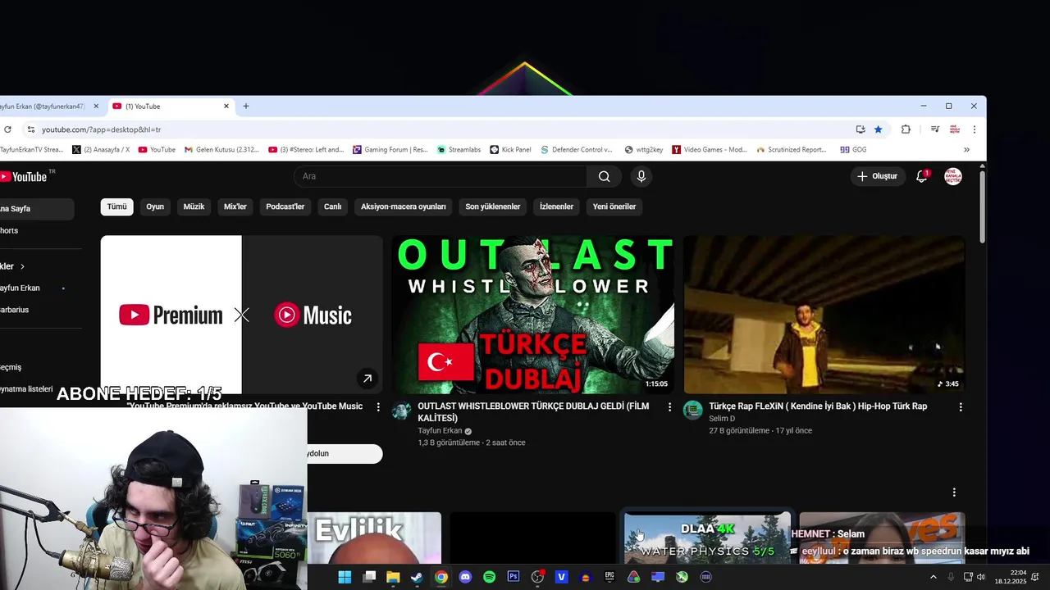The height and width of the screenshot is (590, 1050).
Task: Click the Chrome taskbar icon
Action: click(x=441, y=577)
